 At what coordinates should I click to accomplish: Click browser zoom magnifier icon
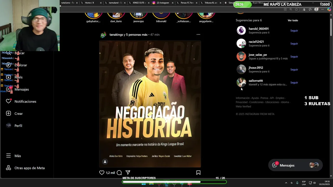point(291,9)
